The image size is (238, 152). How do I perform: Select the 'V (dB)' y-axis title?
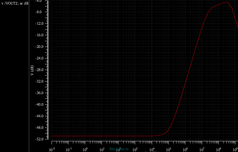pyautogui.click(x=32, y=70)
